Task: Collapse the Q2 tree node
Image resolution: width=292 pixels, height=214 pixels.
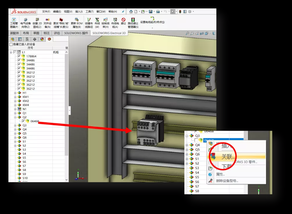Action: [15, 117]
